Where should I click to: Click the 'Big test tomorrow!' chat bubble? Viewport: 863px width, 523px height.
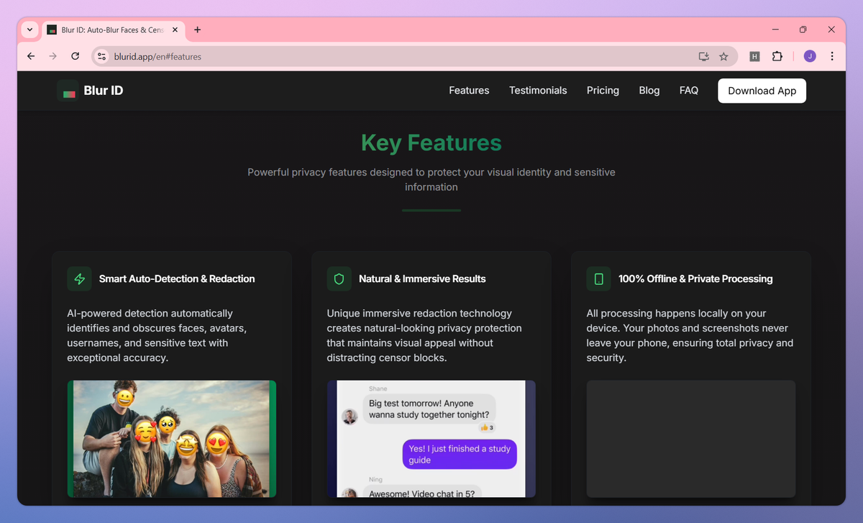(x=429, y=409)
